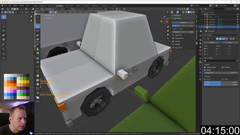240x135 pixels.
Task: Click the AutoMirror button
Action: click(183, 22)
